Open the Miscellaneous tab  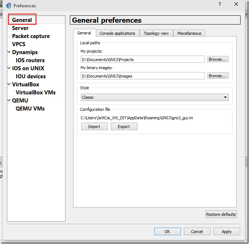pos(189,33)
